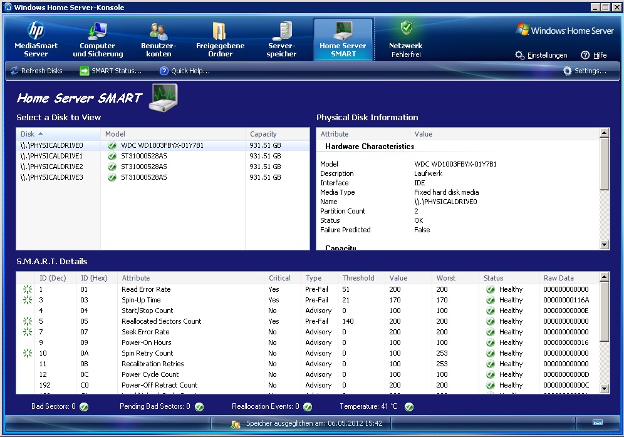The image size is (624, 437).
Task: Click Threshold column header
Action: coord(361,278)
